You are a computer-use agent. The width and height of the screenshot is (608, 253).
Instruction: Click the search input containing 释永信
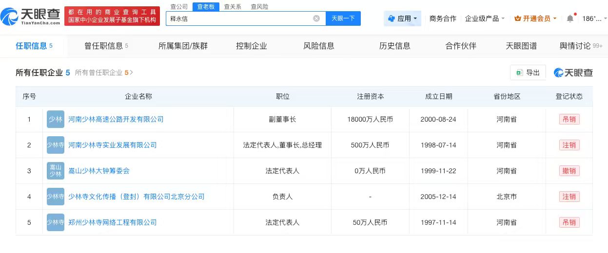click(x=239, y=18)
